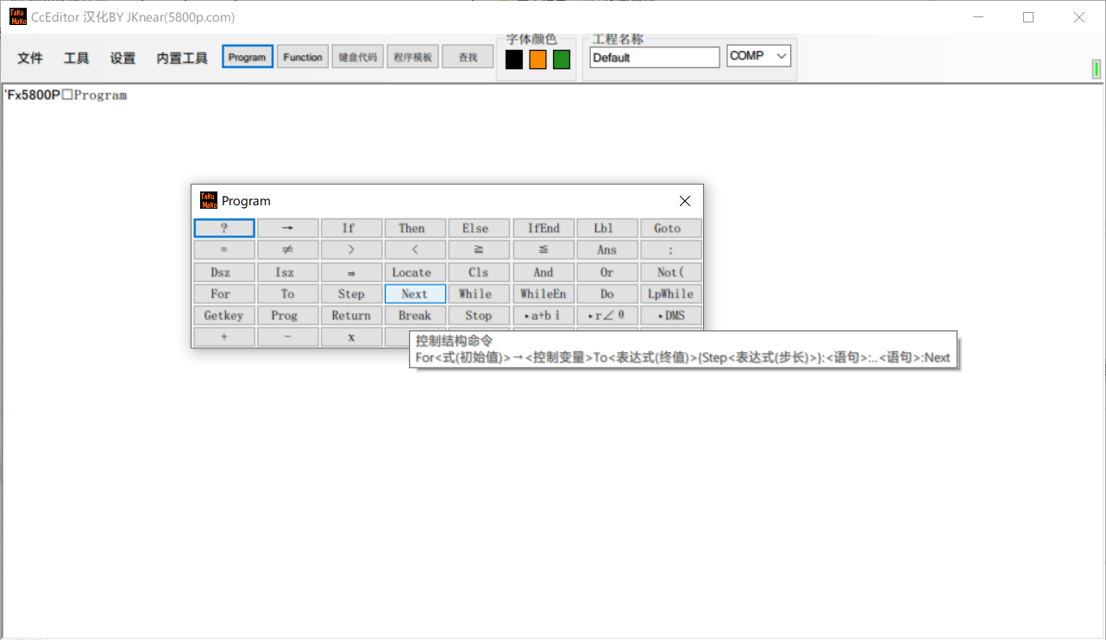The width and height of the screenshot is (1106, 640).
Task: Insert the And operator
Action: (x=544, y=273)
